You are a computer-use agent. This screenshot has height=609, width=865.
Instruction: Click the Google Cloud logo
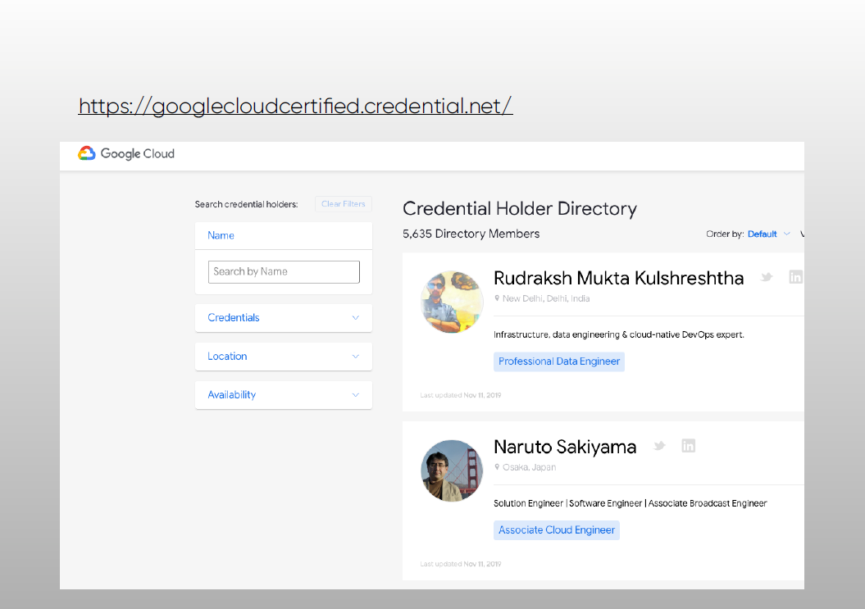pos(126,153)
